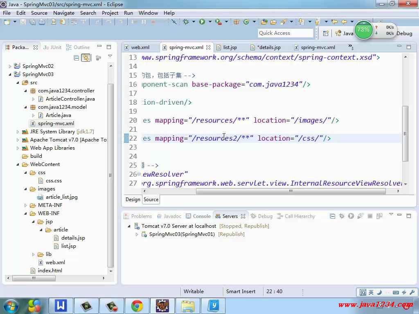Open the WPS Writer taskbar icon
This screenshot has height=314, width=419.
tap(61, 306)
